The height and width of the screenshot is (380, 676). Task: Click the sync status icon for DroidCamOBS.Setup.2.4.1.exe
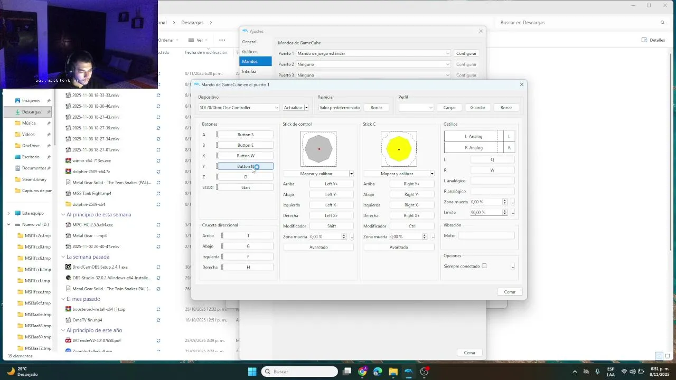158,267
